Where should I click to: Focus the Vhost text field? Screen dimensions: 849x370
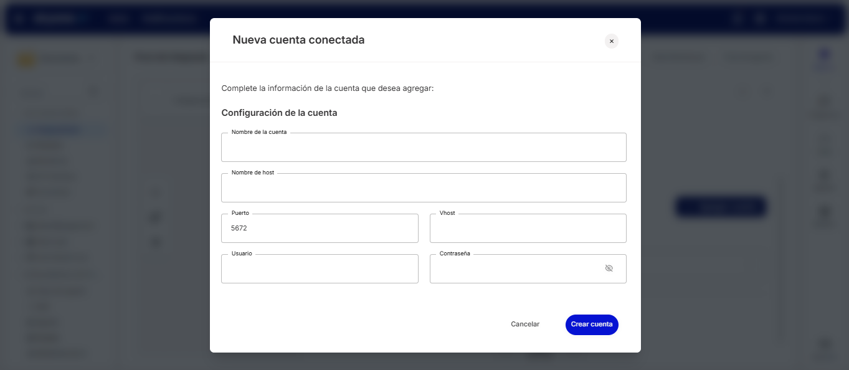tap(528, 229)
